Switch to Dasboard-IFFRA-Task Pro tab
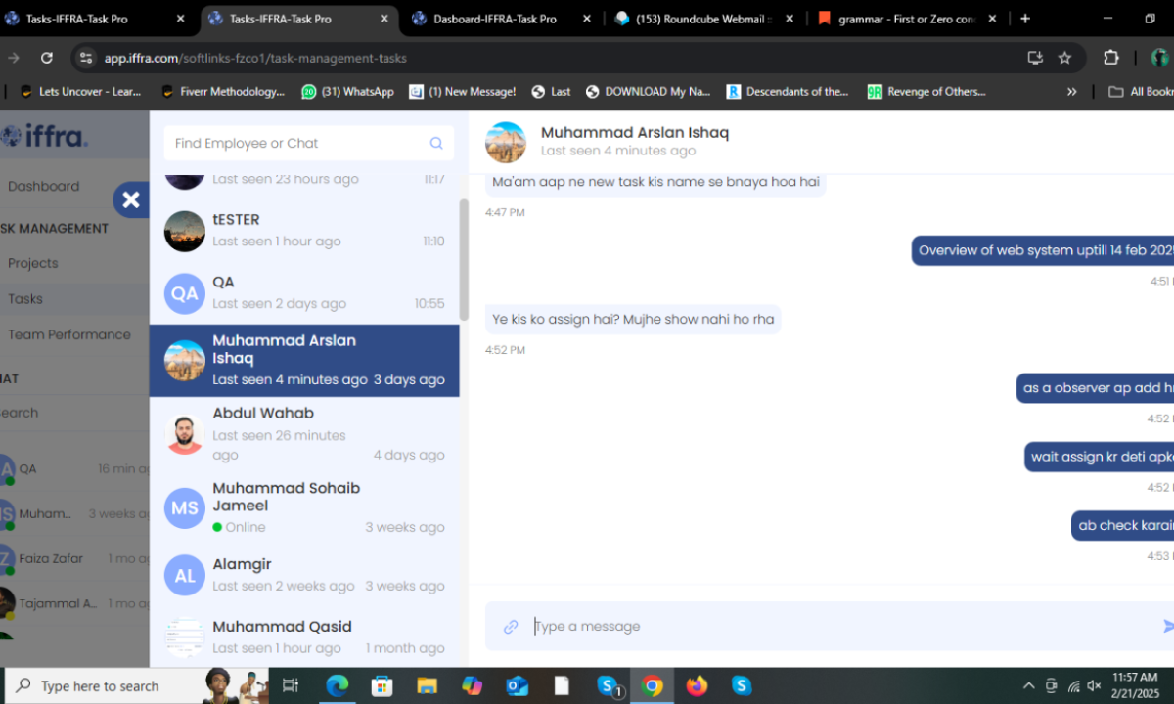The height and width of the screenshot is (704, 1174). [494, 19]
